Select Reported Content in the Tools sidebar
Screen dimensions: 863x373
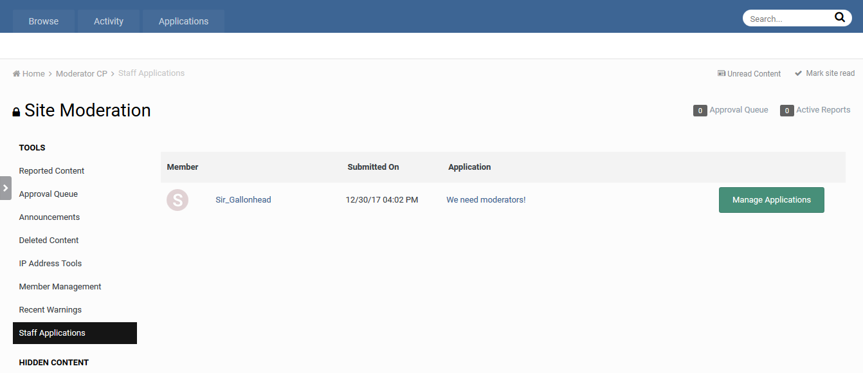pos(51,170)
